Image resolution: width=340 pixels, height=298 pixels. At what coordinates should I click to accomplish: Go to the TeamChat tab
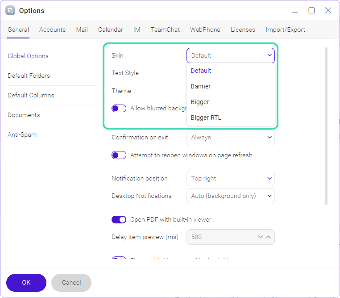165,29
